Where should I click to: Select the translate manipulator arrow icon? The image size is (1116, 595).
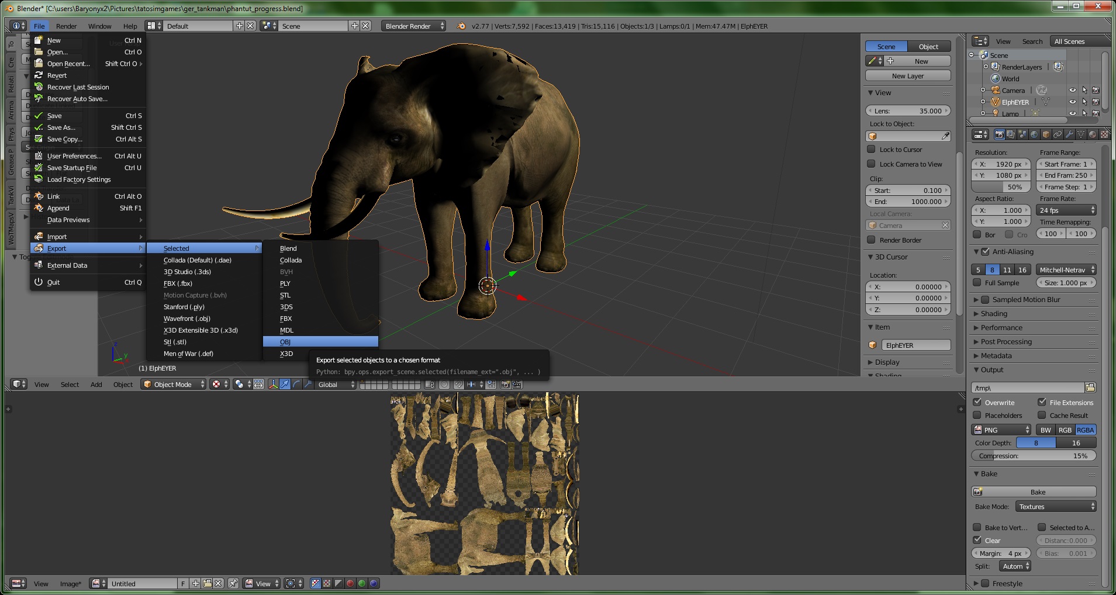285,385
